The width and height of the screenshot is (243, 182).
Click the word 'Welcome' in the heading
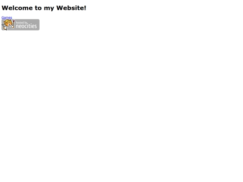click(x=17, y=8)
